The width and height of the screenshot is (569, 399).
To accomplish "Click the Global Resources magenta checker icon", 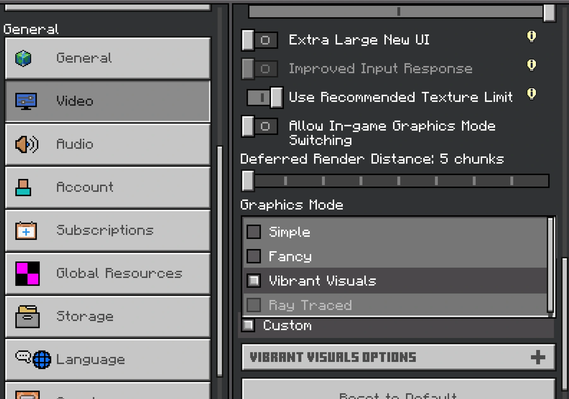I will (28, 274).
